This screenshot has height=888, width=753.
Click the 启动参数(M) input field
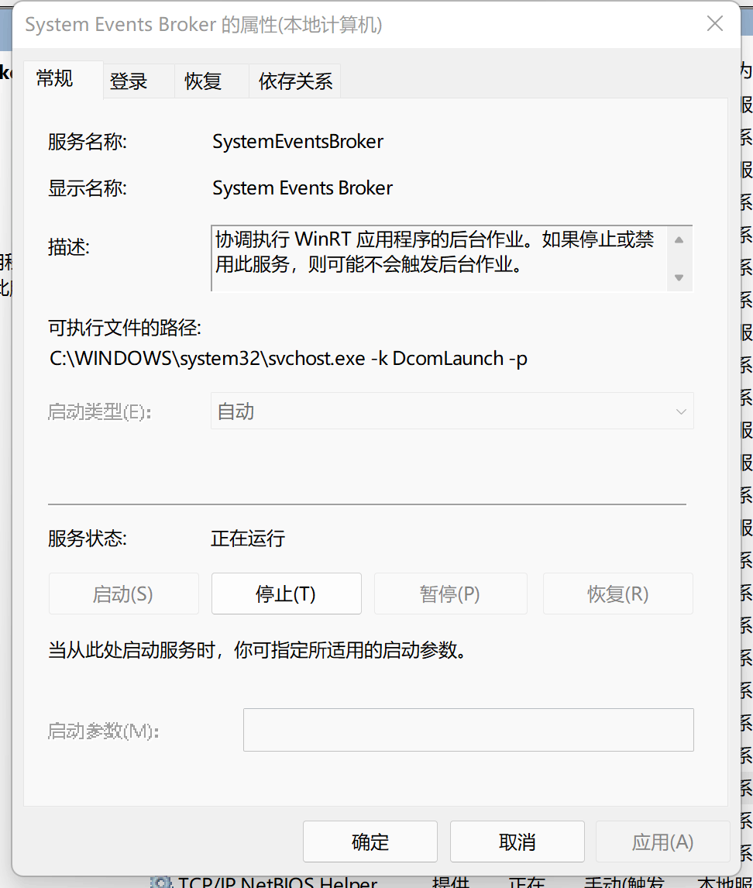click(x=468, y=730)
